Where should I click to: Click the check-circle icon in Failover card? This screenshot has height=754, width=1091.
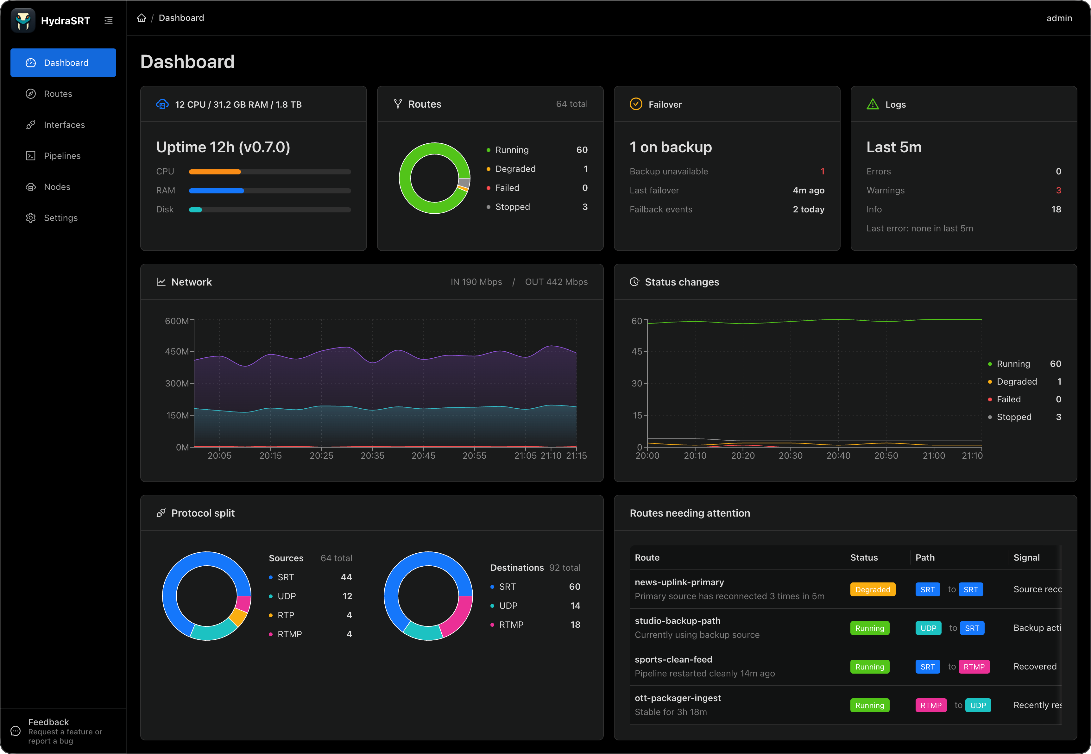click(x=636, y=104)
